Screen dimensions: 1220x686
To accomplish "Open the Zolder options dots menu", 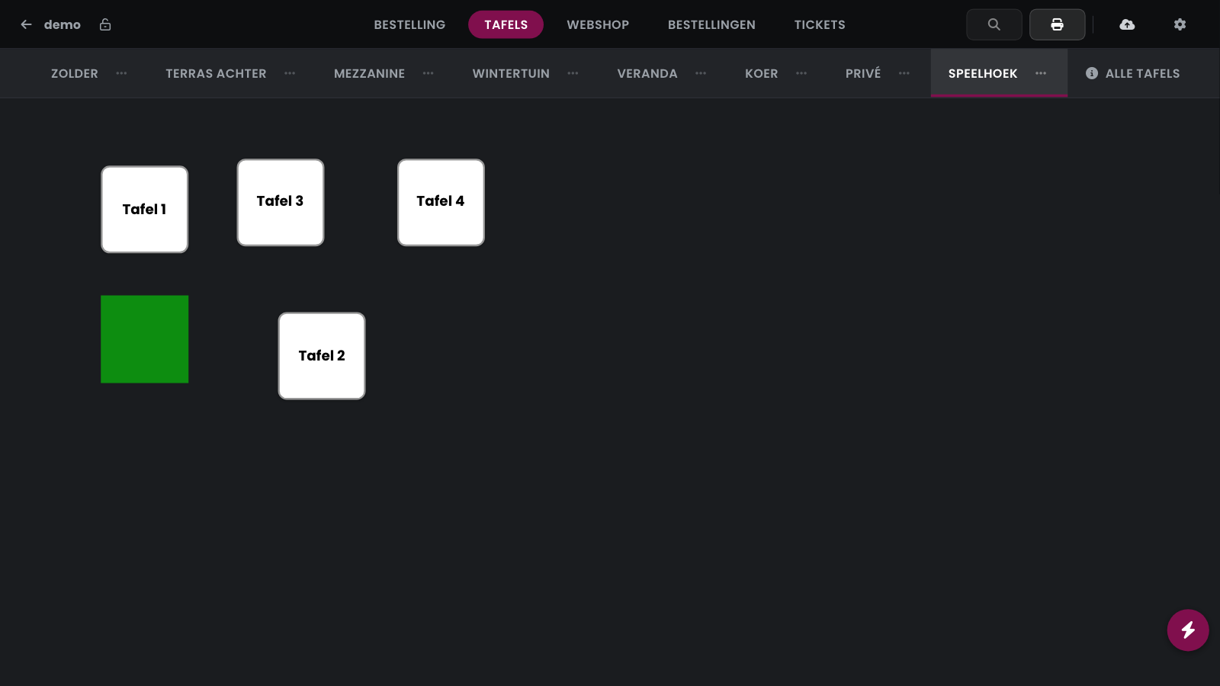I will pyautogui.click(x=121, y=73).
